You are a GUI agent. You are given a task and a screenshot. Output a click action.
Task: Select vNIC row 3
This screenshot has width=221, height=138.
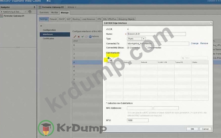click(88, 58)
